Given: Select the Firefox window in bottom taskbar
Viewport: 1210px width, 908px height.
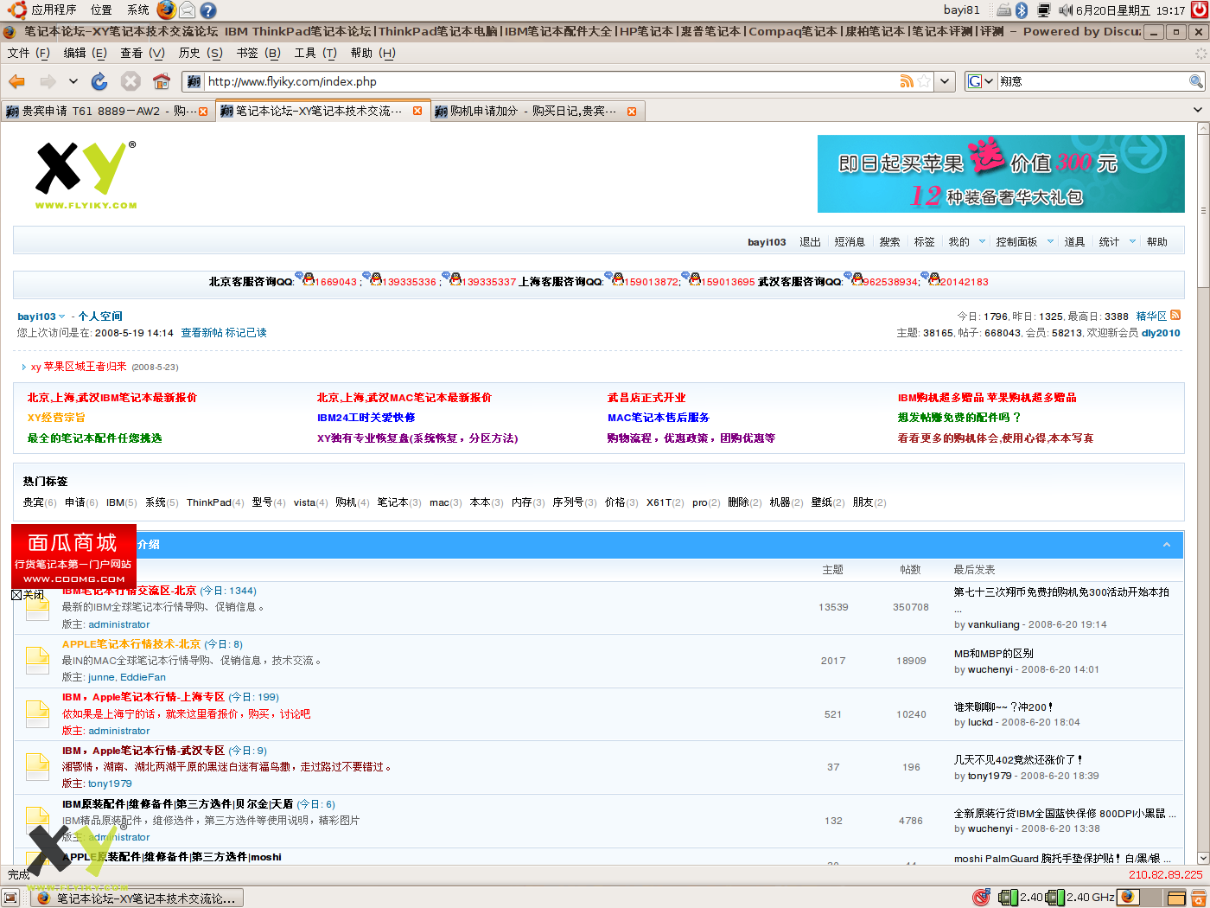Looking at the screenshot, I should coord(137,898).
